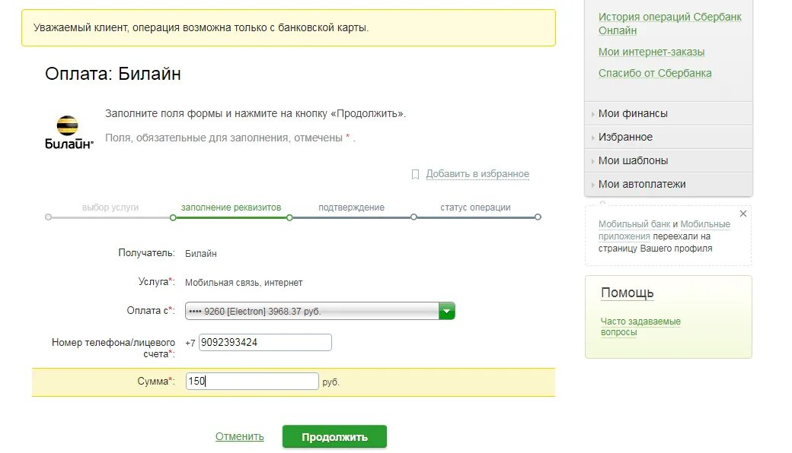Expand the Избранное sidebar section
Screen dimensions: 792x453
669,137
